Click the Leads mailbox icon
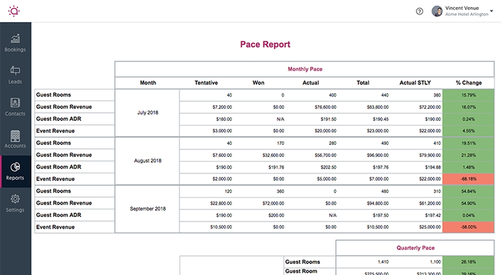 (15, 71)
